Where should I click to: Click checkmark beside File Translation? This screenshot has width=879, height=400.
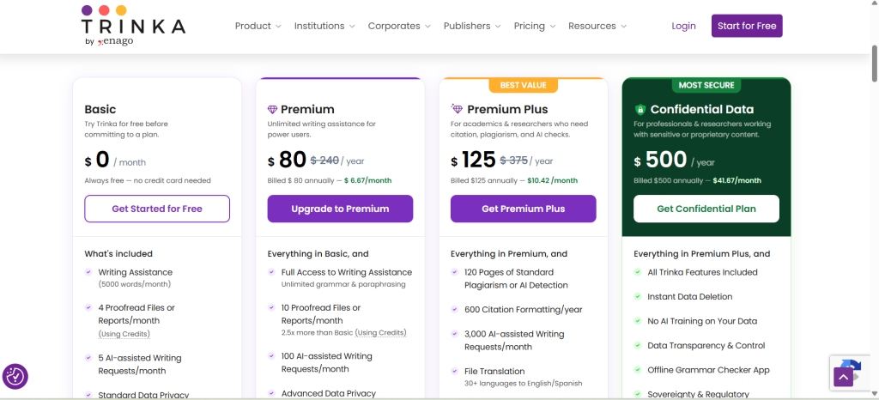(x=455, y=371)
